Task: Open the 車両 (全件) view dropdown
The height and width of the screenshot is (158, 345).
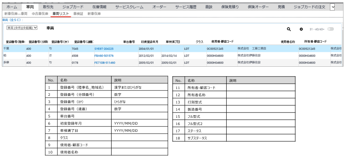Action: 22,28
